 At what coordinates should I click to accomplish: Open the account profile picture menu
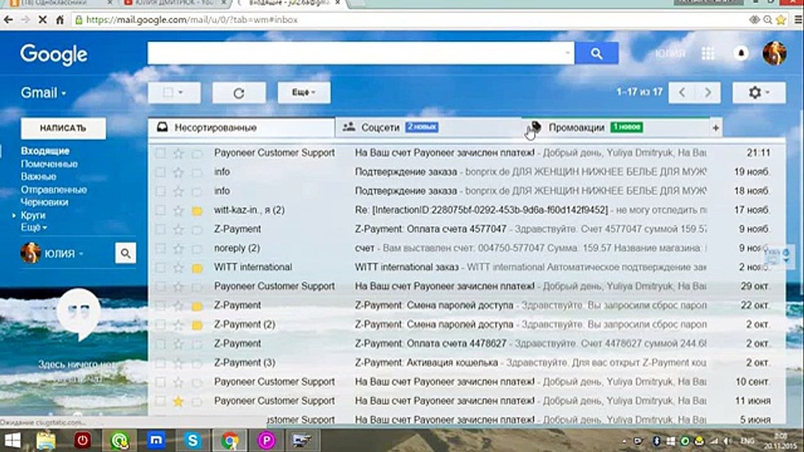point(774,53)
